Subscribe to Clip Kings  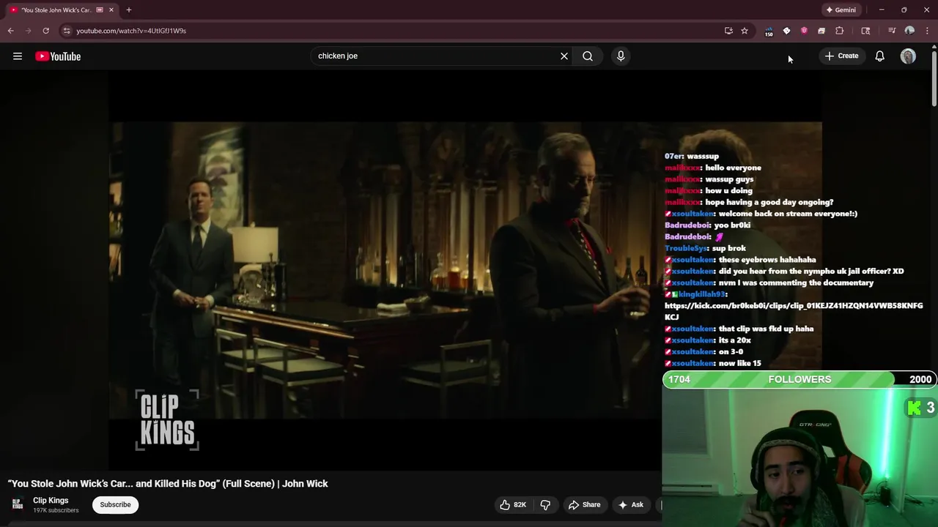[x=115, y=504]
